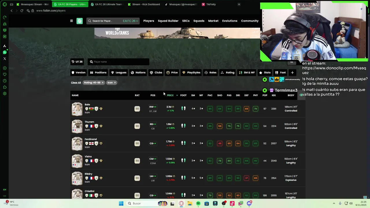The width and height of the screenshot is (370, 208).
Task: Open the Price filter dropdown
Action: 172,73
